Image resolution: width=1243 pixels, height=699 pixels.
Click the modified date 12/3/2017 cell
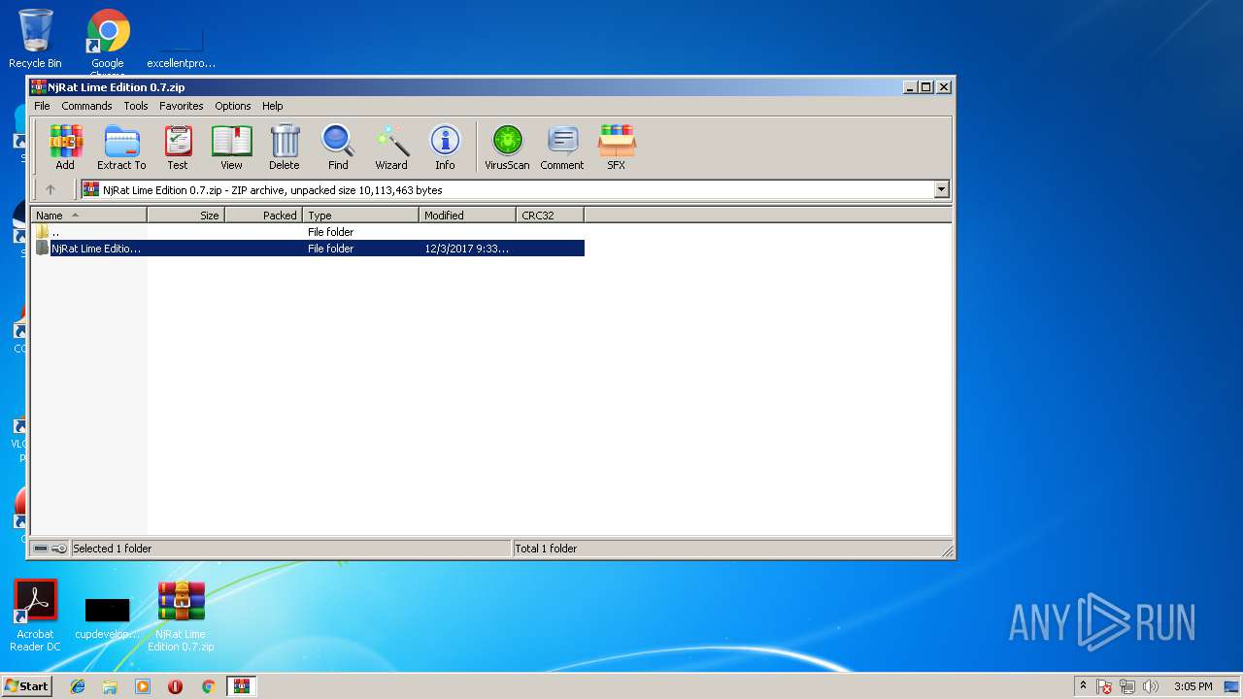click(466, 249)
